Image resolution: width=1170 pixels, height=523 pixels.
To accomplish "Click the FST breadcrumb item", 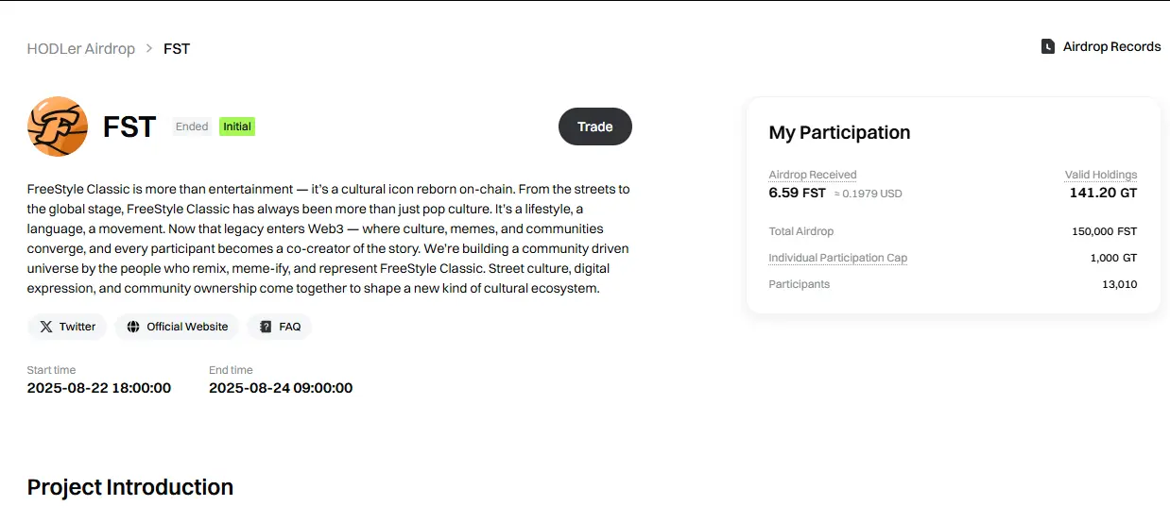I will pyautogui.click(x=177, y=48).
